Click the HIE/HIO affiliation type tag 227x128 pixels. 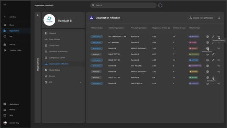[x=193, y=77]
